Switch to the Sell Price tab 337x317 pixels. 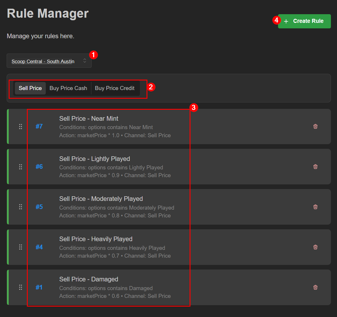30,88
